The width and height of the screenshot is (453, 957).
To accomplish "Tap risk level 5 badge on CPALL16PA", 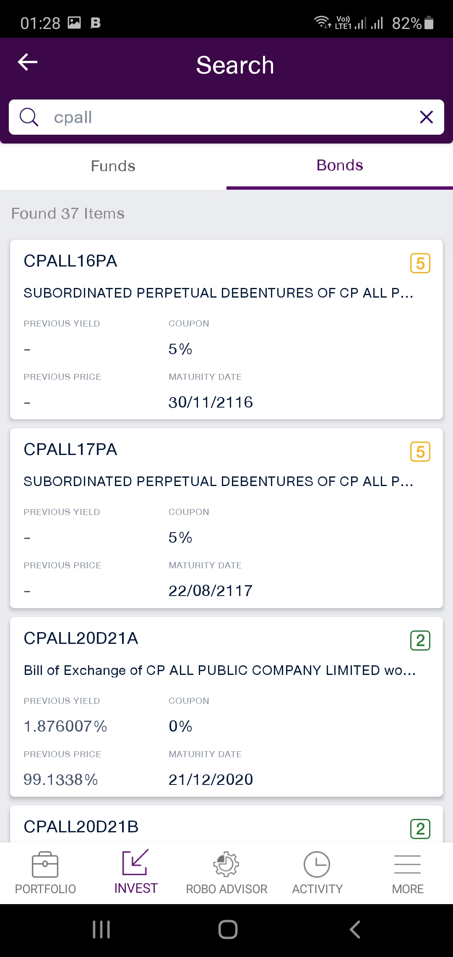I will pos(420,264).
